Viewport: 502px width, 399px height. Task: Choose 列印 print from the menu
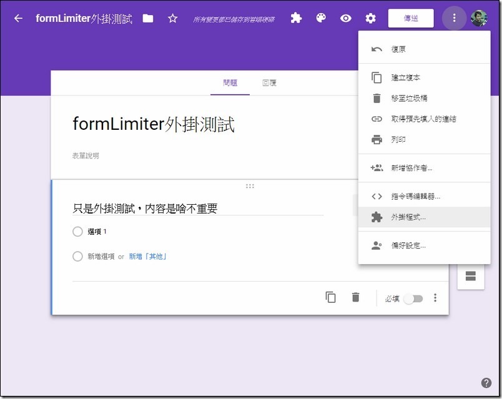click(x=424, y=140)
